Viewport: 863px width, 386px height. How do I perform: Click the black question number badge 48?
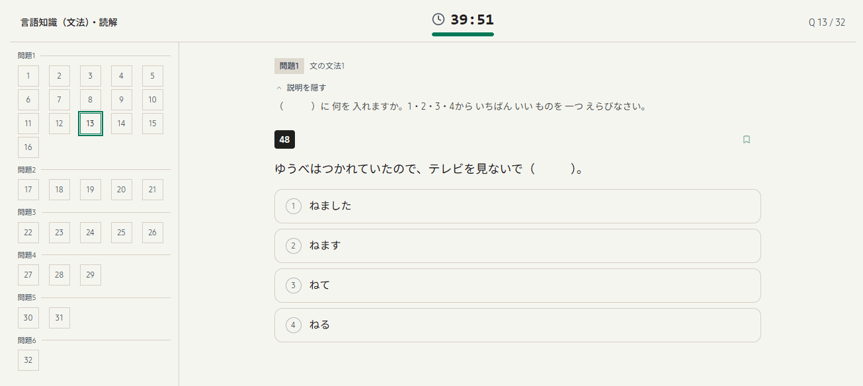pos(283,139)
